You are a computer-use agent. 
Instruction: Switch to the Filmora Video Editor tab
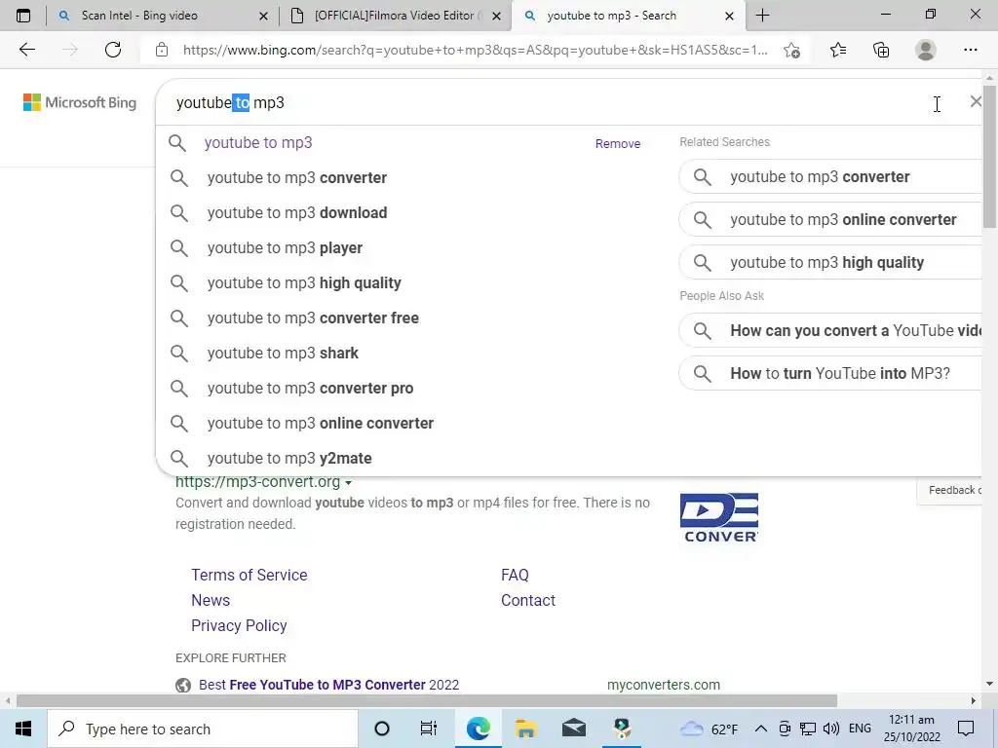tap(394, 16)
